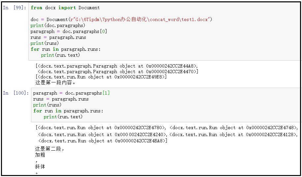Click print(run.text) in cell 100
This screenshot has height=177, width=302.
pos(63,117)
